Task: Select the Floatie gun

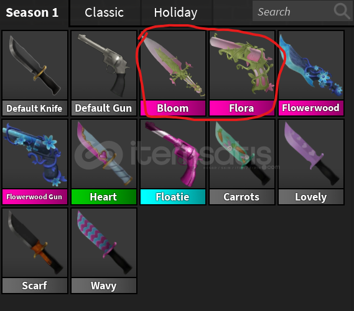Action: click(173, 162)
